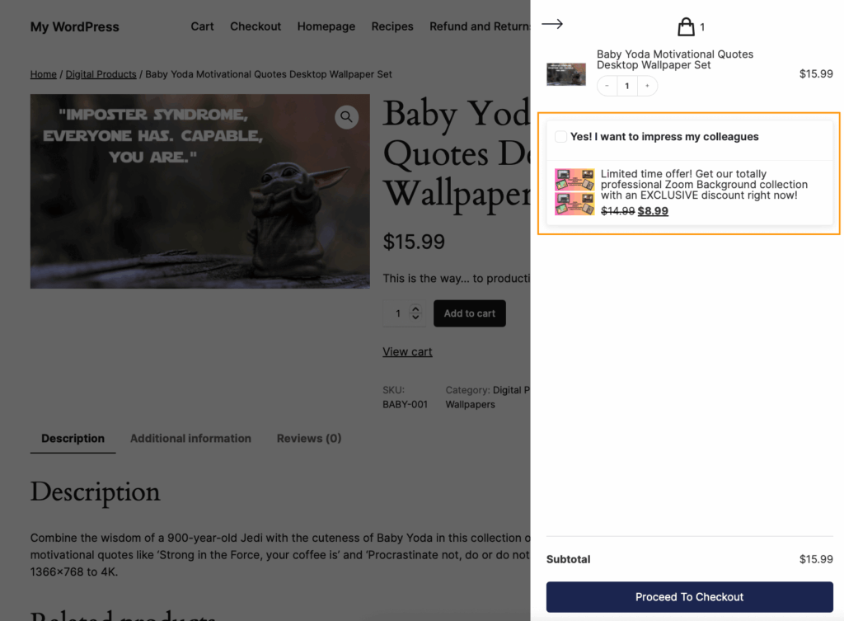Open the Baby Yoda Motivational Quotes cart item title
This screenshot has width=844, height=621.
point(674,59)
